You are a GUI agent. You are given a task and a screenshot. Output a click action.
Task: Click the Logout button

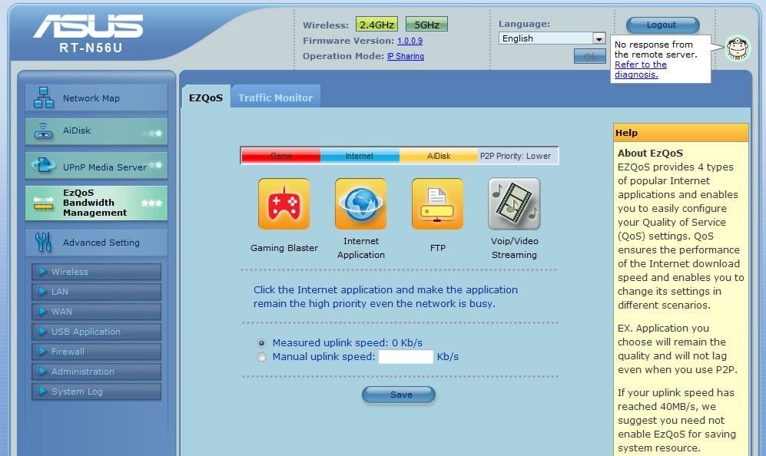tap(662, 25)
